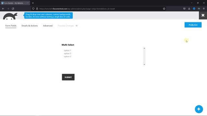
Task: Click the PUBLISH button
Action: pos(193,25)
